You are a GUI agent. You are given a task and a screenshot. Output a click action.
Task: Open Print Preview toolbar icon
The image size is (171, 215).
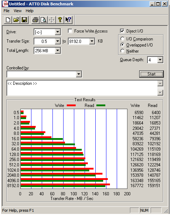tap(44, 20)
